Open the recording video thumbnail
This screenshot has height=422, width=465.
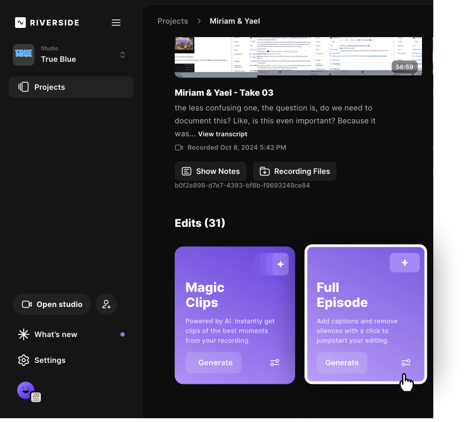click(x=298, y=57)
